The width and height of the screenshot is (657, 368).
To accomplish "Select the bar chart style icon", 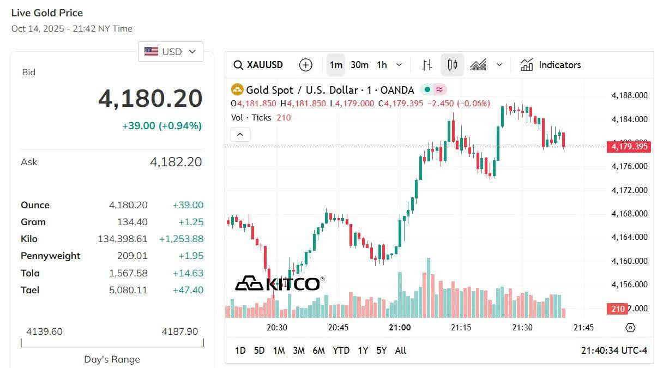I will (426, 65).
